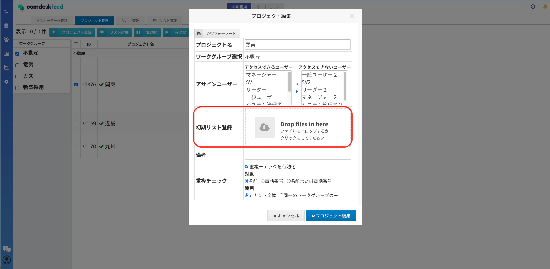Click the キャンセル button
This screenshot has width=550, height=269.
286,216
